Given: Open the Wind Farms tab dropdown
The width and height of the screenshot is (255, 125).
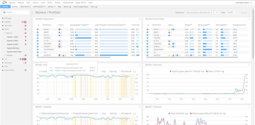Looking at the screenshot, I should point(26,7).
